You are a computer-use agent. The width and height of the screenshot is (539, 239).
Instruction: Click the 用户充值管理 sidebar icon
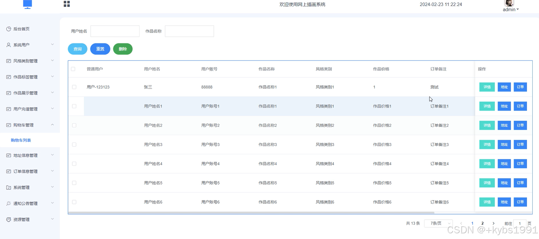9,109
